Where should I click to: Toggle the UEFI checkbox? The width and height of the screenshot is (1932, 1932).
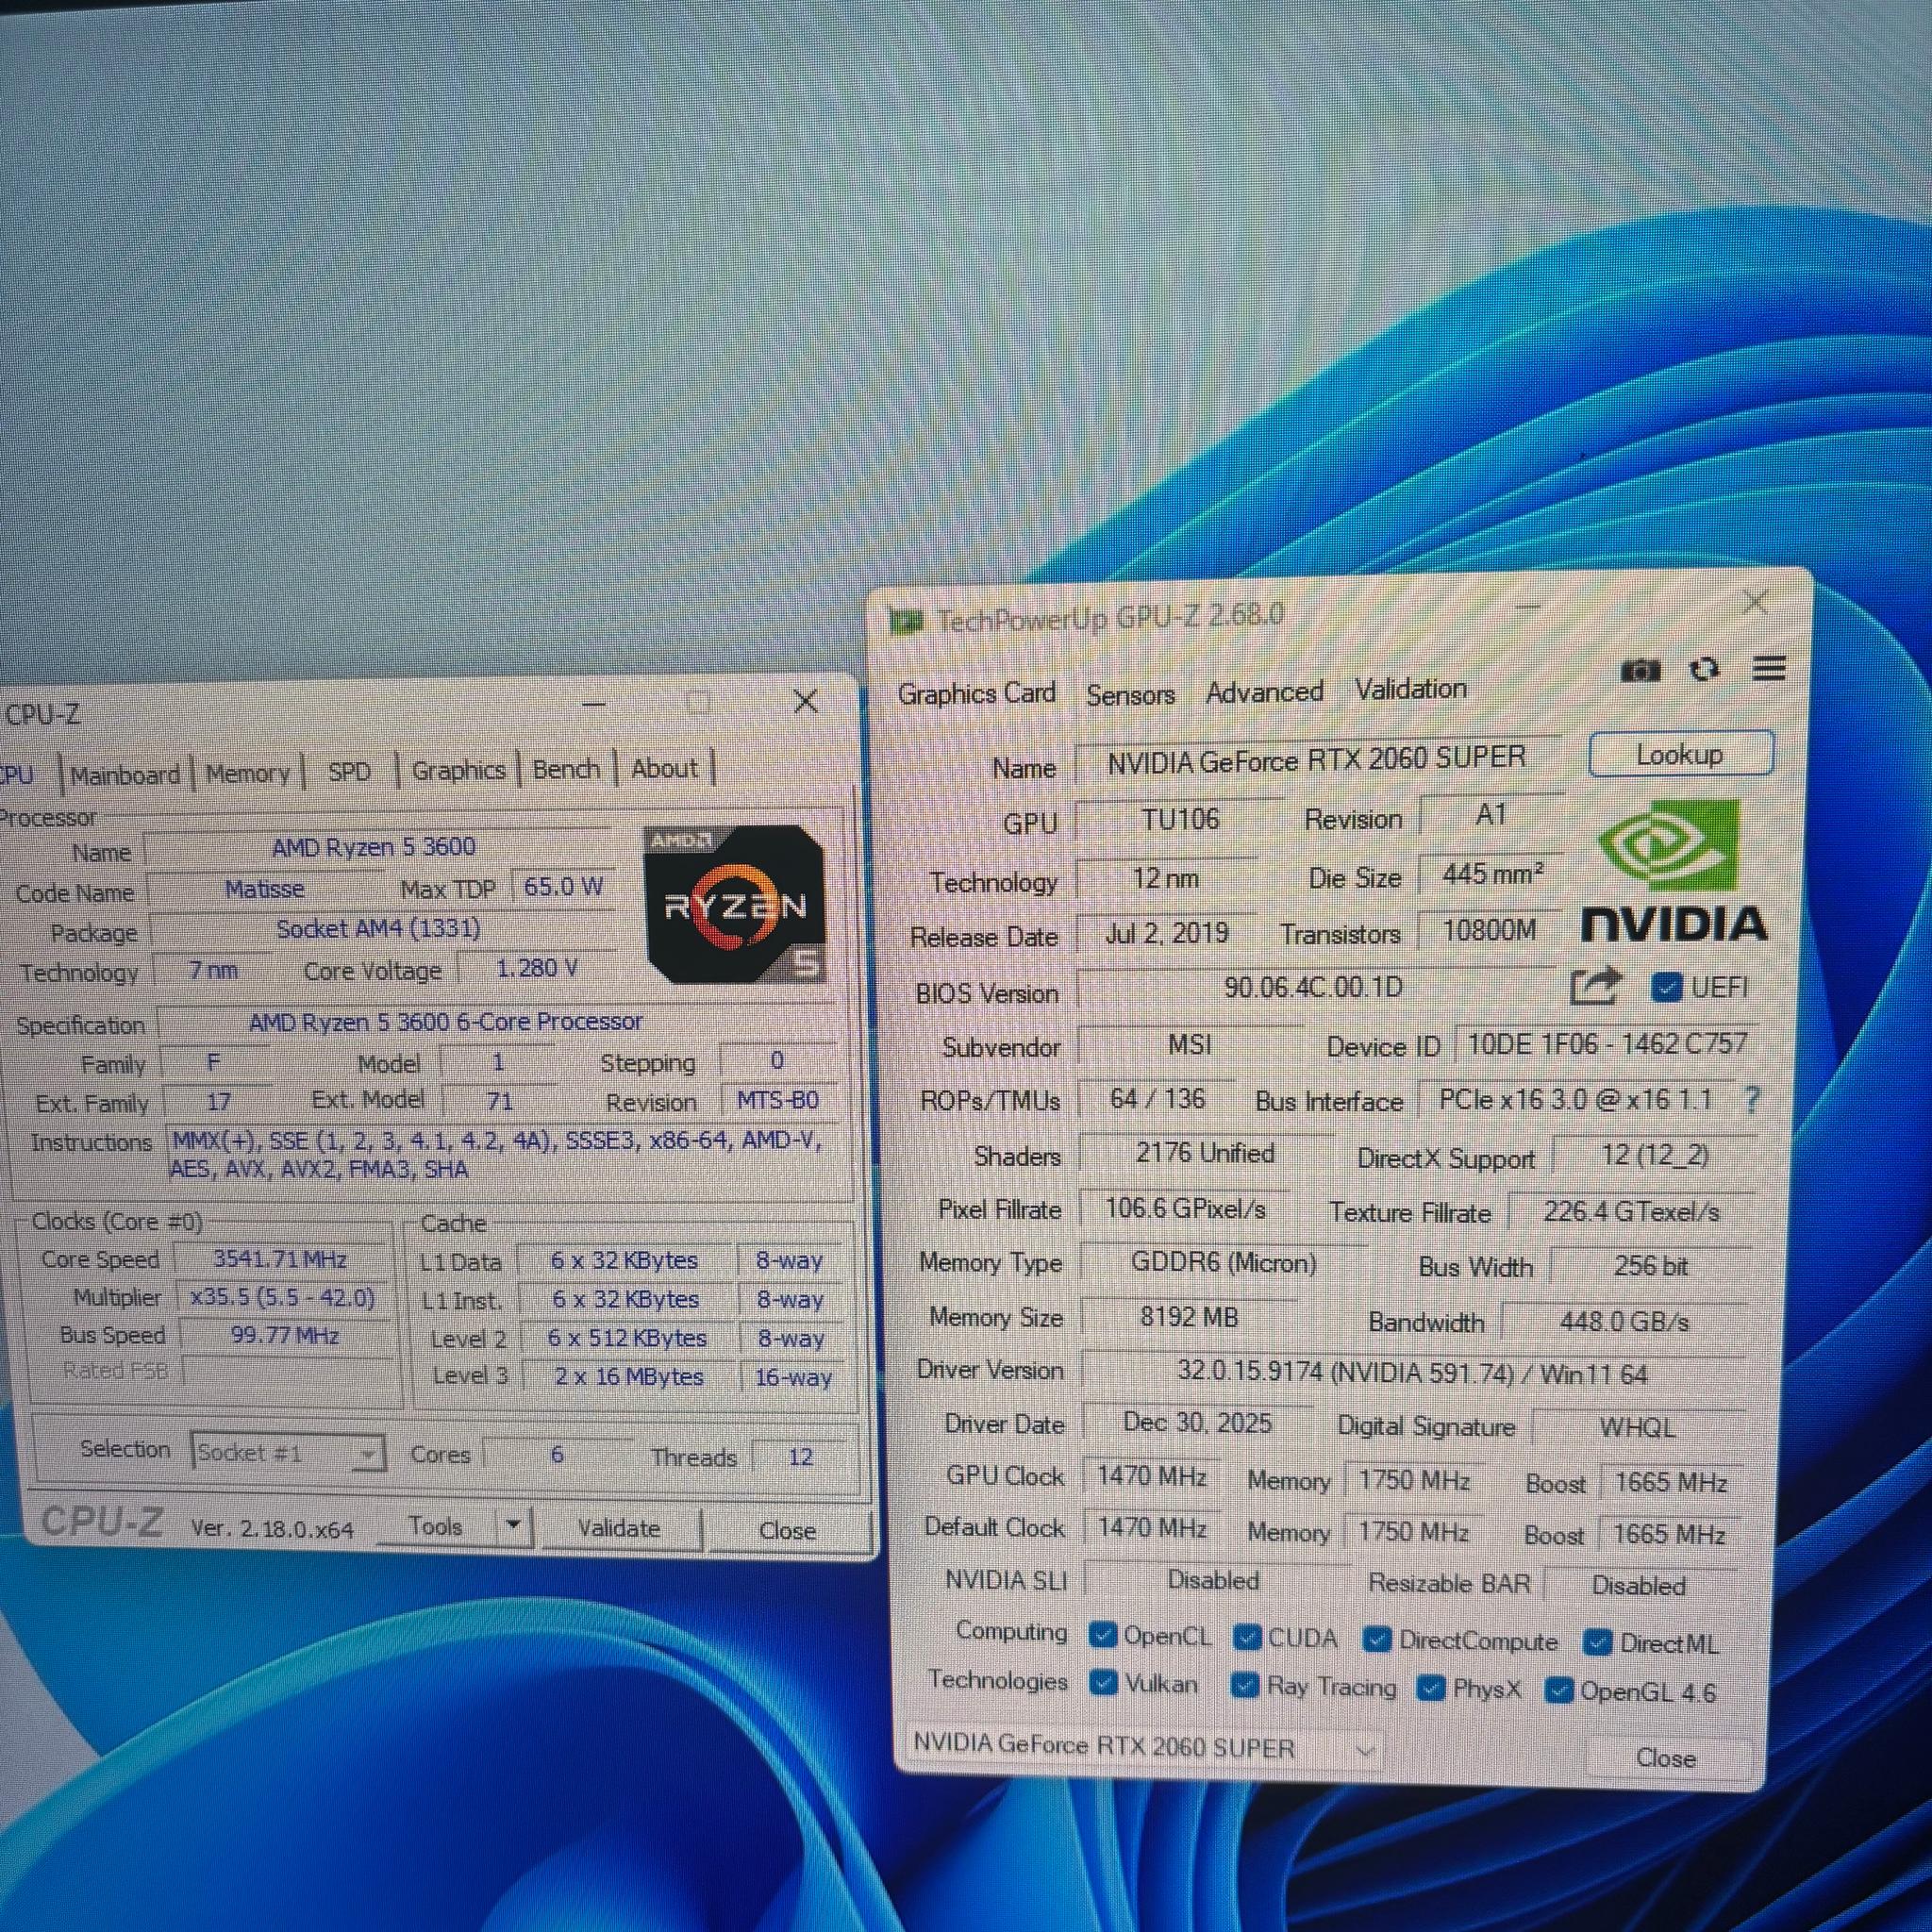(1666, 988)
